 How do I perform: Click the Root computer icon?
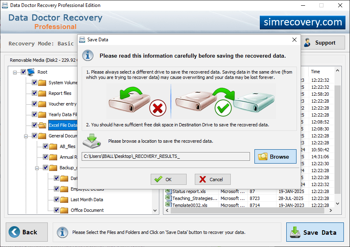point(31,72)
